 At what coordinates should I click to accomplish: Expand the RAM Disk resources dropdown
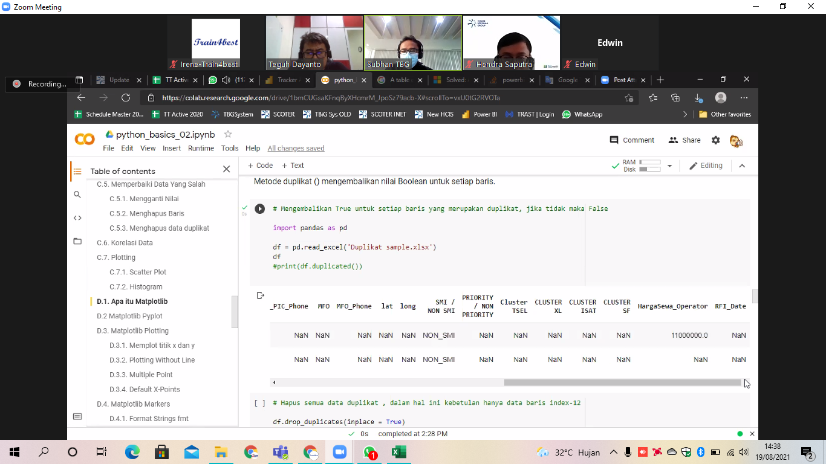click(x=669, y=166)
